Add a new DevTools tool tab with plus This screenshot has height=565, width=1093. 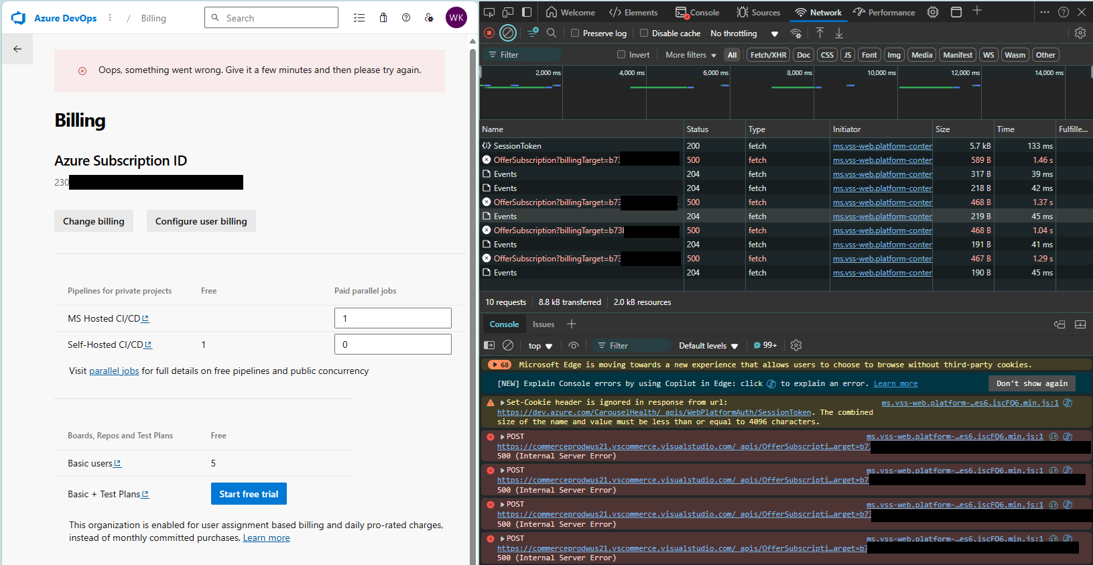977,11
